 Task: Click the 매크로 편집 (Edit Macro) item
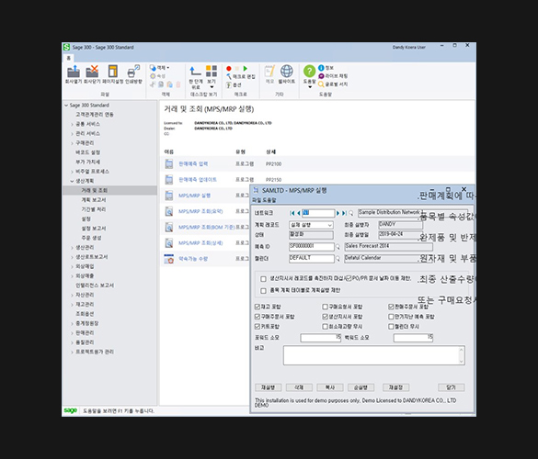241,76
